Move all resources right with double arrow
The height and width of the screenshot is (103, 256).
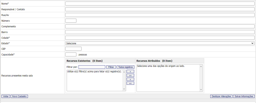coord(130,75)
